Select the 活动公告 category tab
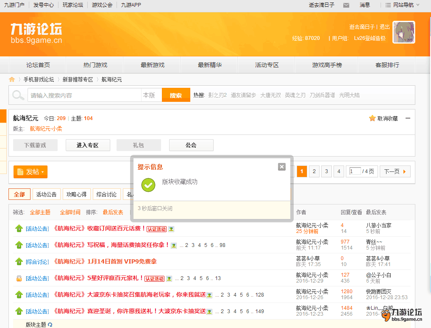Viewport: 431px width, 328px height. coord(46,194)
